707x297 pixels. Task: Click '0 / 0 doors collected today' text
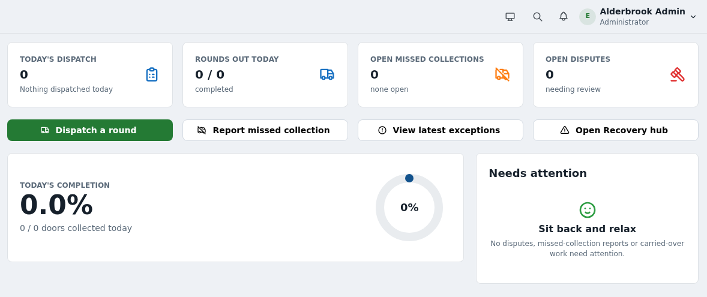pyautogui.click(x=76, y=228)
